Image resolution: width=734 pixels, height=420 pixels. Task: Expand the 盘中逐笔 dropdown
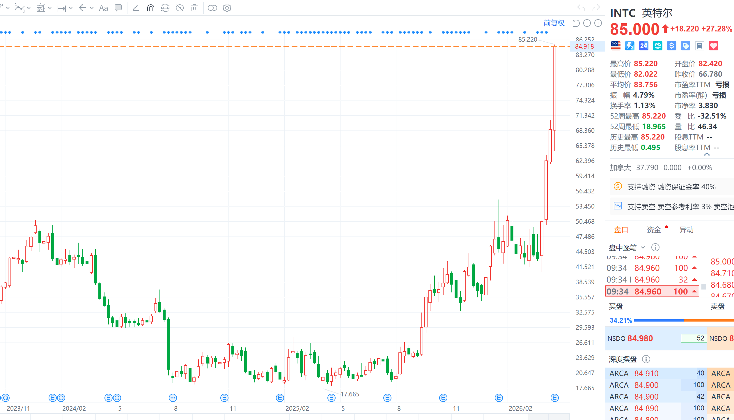(x=643, y=247)
